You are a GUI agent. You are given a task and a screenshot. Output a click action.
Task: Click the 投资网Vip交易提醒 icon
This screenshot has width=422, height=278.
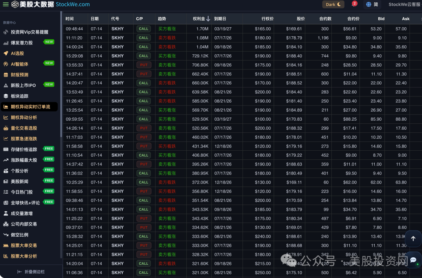click(5, 32)
